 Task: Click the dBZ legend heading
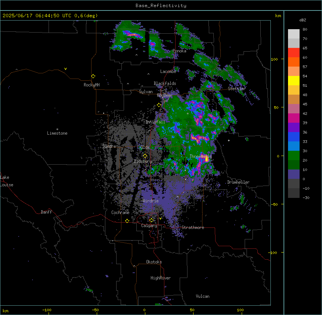pyautogui.click(x=303, y=20)
